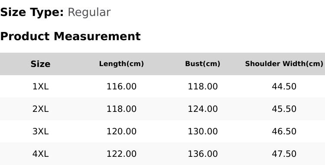This screenshot has height=165, width=325.
Task: Select the 1XL size row label
Action: point(40,86)
